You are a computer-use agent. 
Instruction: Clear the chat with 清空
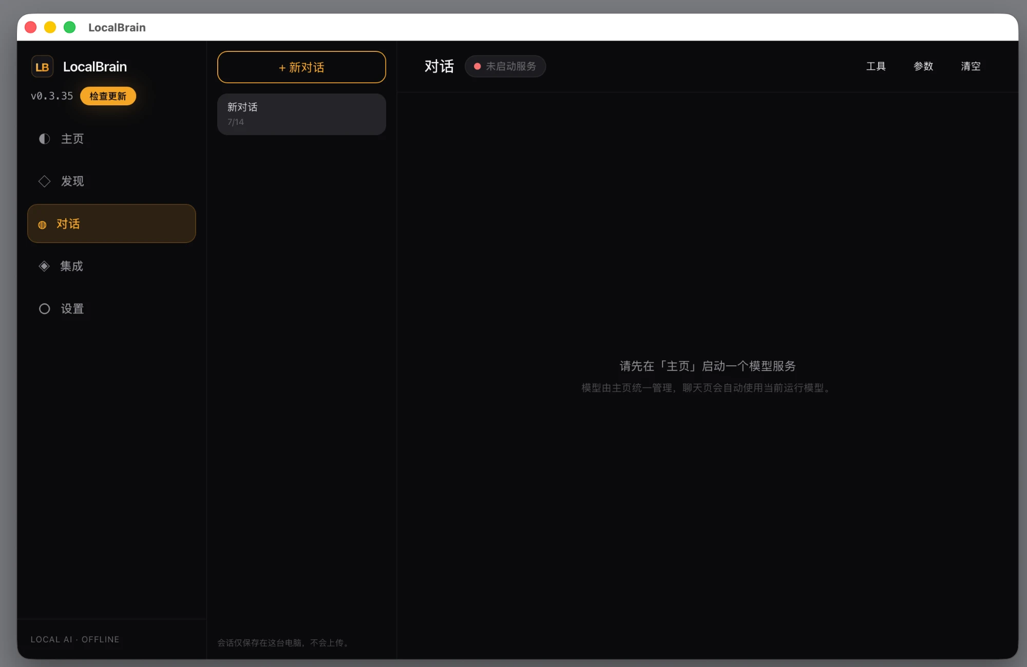[971, 66]
